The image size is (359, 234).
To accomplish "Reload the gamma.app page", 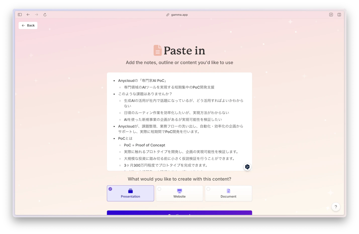I will (x=45, y=15).
